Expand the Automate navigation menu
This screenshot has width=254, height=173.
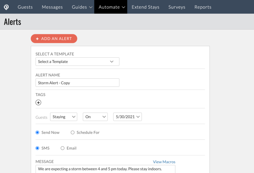[111, 7]
